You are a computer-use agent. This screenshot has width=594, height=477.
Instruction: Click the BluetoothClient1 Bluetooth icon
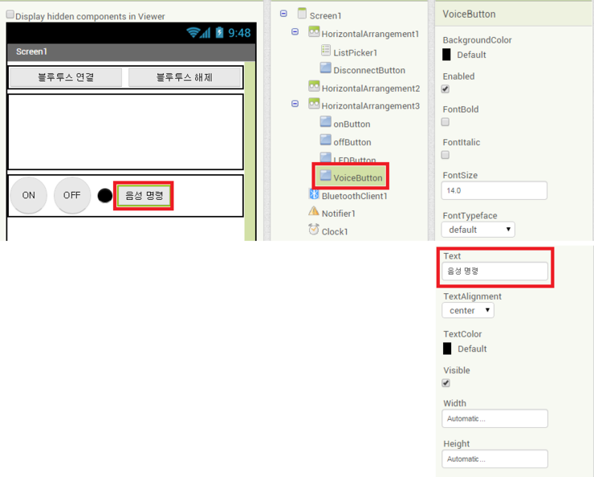pyautogui.click(x=314, y=194)
